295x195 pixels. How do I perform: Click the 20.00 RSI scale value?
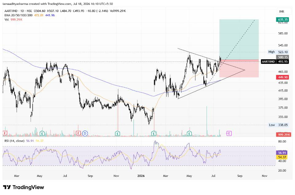(282, 170)
